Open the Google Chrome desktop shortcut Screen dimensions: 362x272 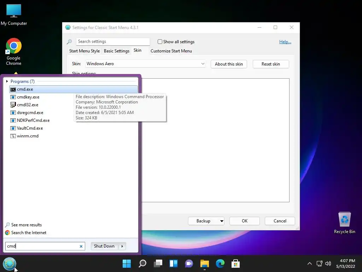coord(14,52)
